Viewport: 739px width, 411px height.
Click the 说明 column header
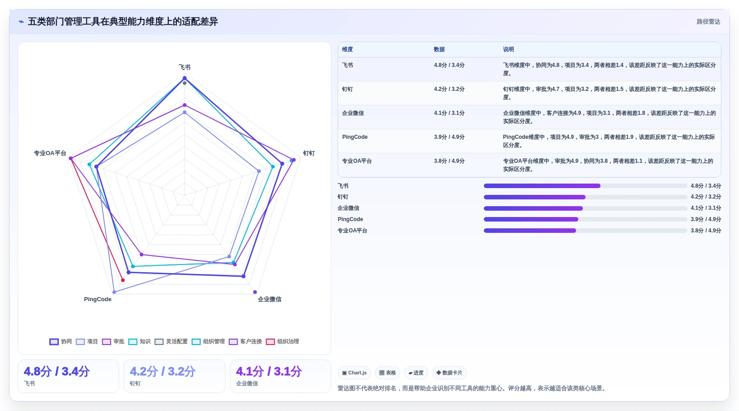[509, 50]
